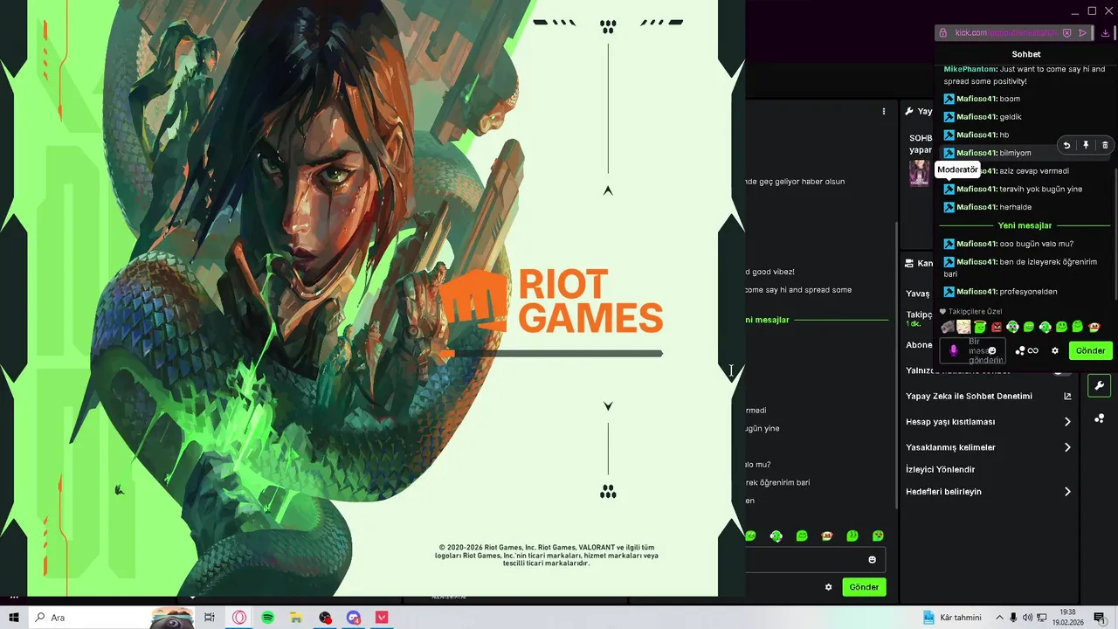Send message with popup chat Gönder button

click(x=1090, y=350)
